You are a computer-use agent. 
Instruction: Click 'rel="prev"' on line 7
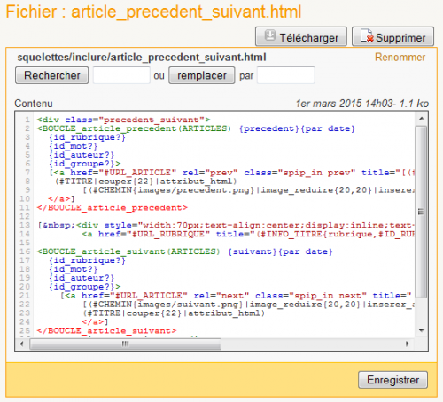[x=210, y=173]
